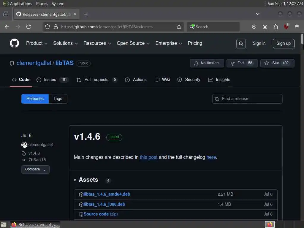Click the tracking protection shield icon

click(x=47, y=27)
